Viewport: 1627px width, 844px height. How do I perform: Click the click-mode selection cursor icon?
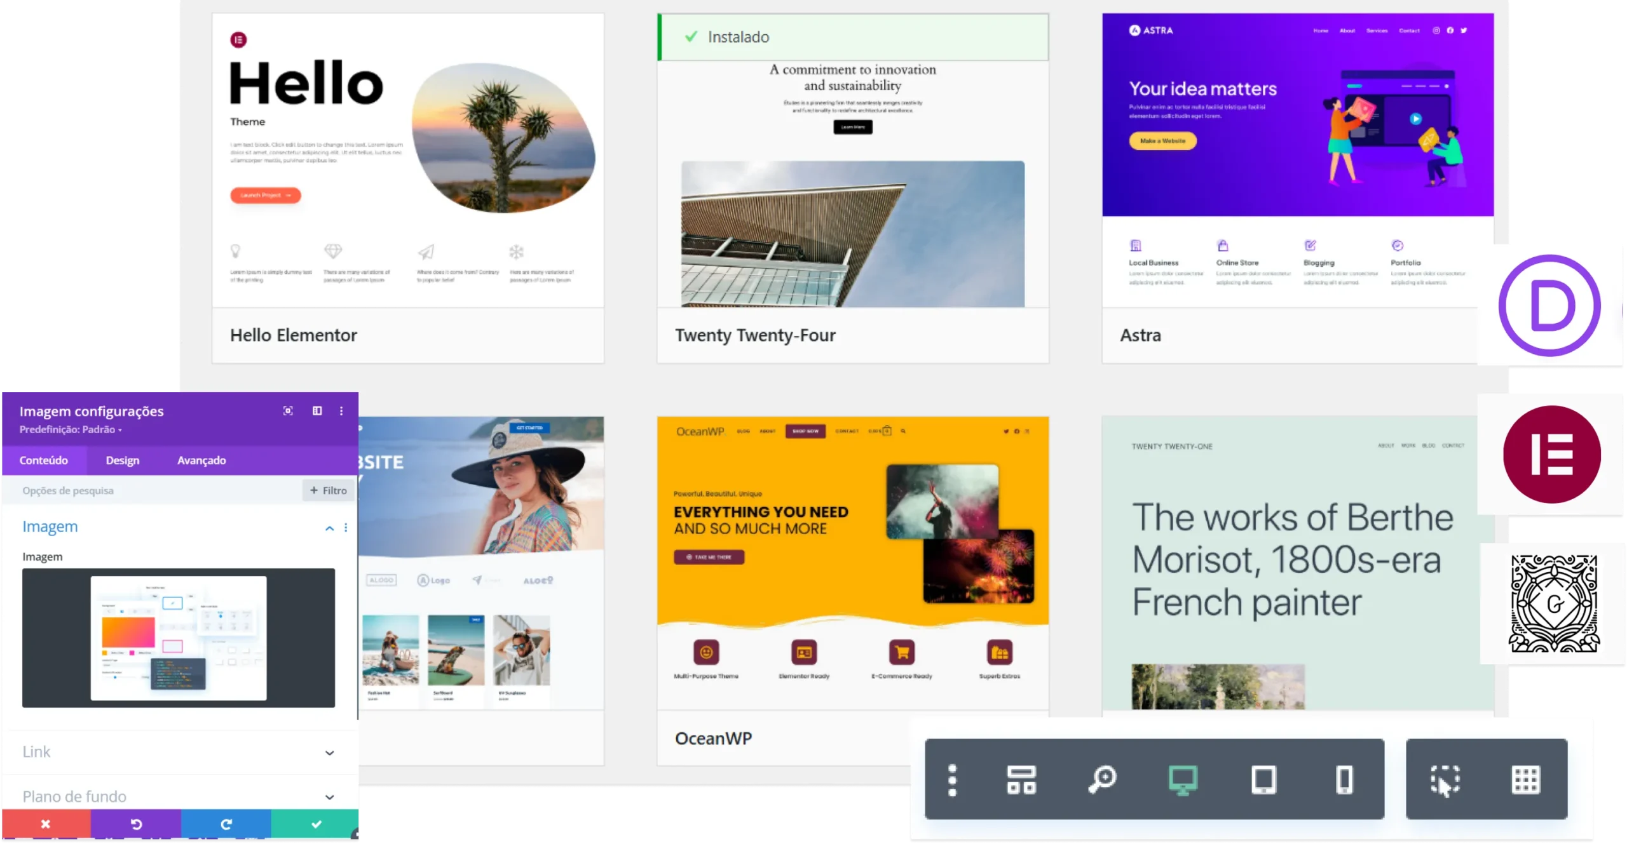(1445, 780)
